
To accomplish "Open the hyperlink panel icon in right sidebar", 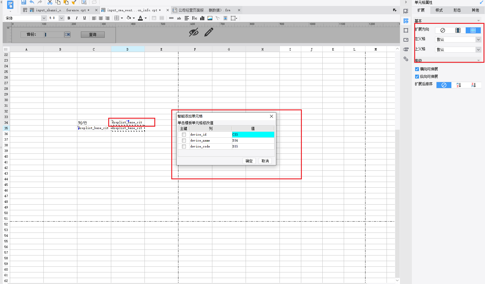I will 406,59.
